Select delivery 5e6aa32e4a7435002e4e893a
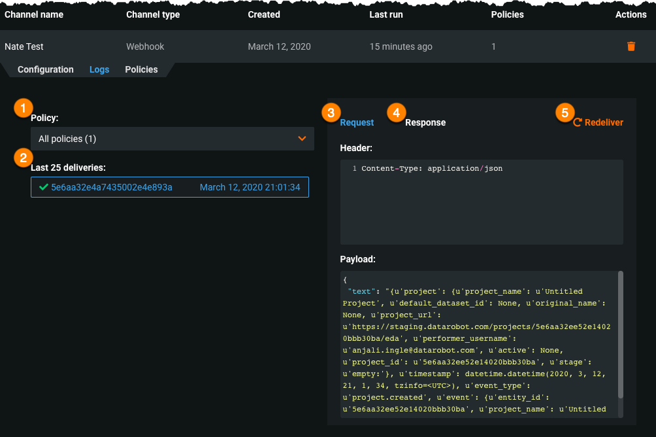 112,187
